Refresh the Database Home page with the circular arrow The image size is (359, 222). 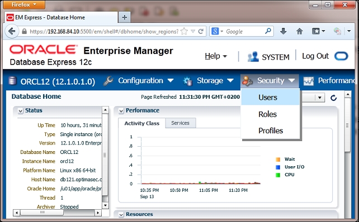[334, 98]
